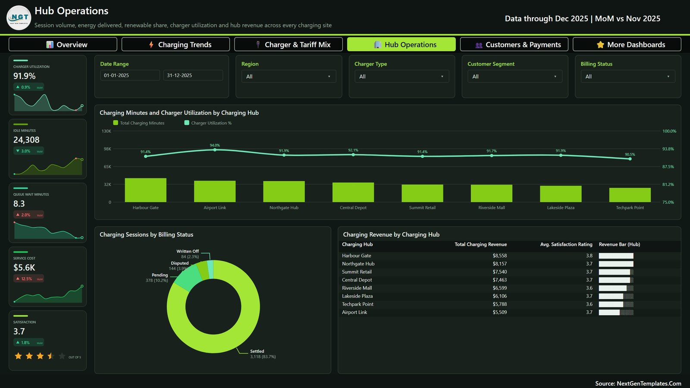Click the Queue Wait Minutes red arrow indicator
The height and width of the screenshot is (388, 690).
coord(18,215)
